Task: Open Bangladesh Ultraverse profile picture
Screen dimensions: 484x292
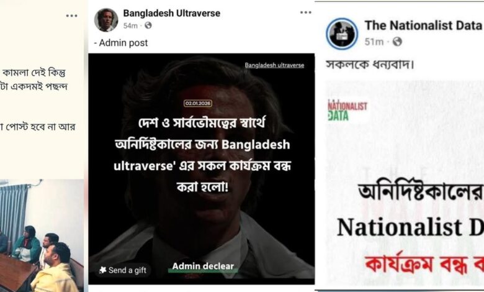Action: pyautogui.click(x=106, y=20)
